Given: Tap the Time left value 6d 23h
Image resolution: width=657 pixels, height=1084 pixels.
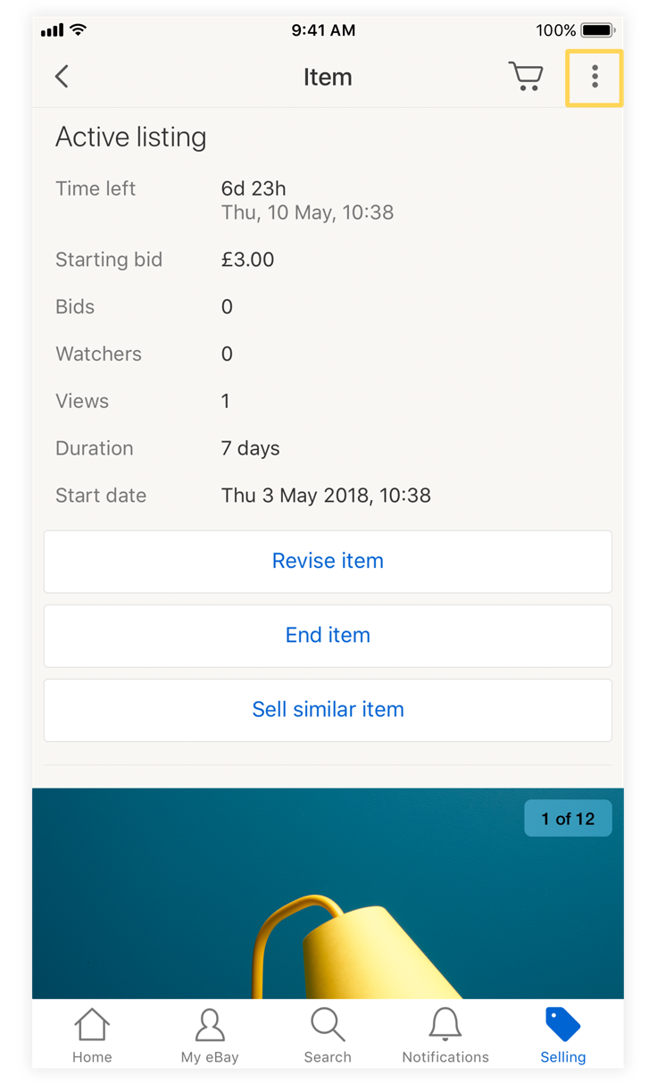Looking at the screenshot, I should [x=254, y=188].
